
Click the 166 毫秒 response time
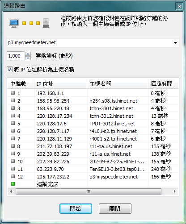(x=161, y=177)
